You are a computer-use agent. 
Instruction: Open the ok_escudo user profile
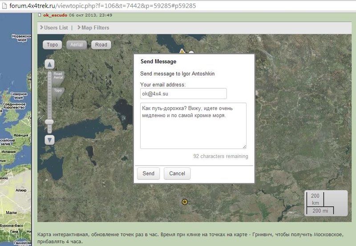coord(55,15)
